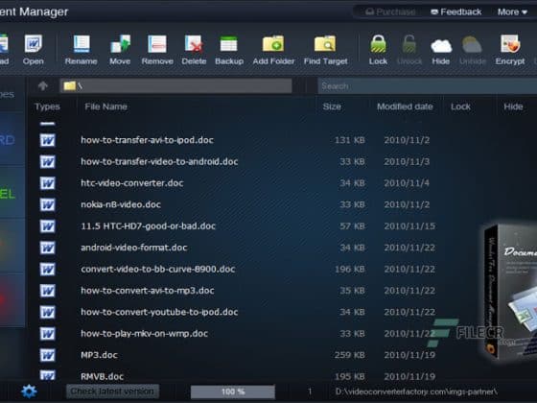Click the Lock column header
Viewport: 537px width, 403px height.
(x=460, y=107)
